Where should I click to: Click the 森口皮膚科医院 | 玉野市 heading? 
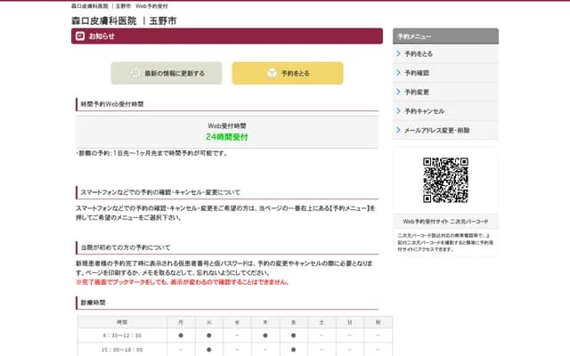[124, 20]
